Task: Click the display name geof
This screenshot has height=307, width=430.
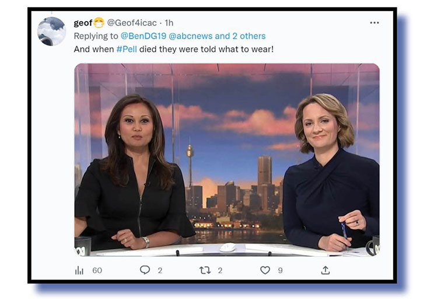Action: point(83,23)
